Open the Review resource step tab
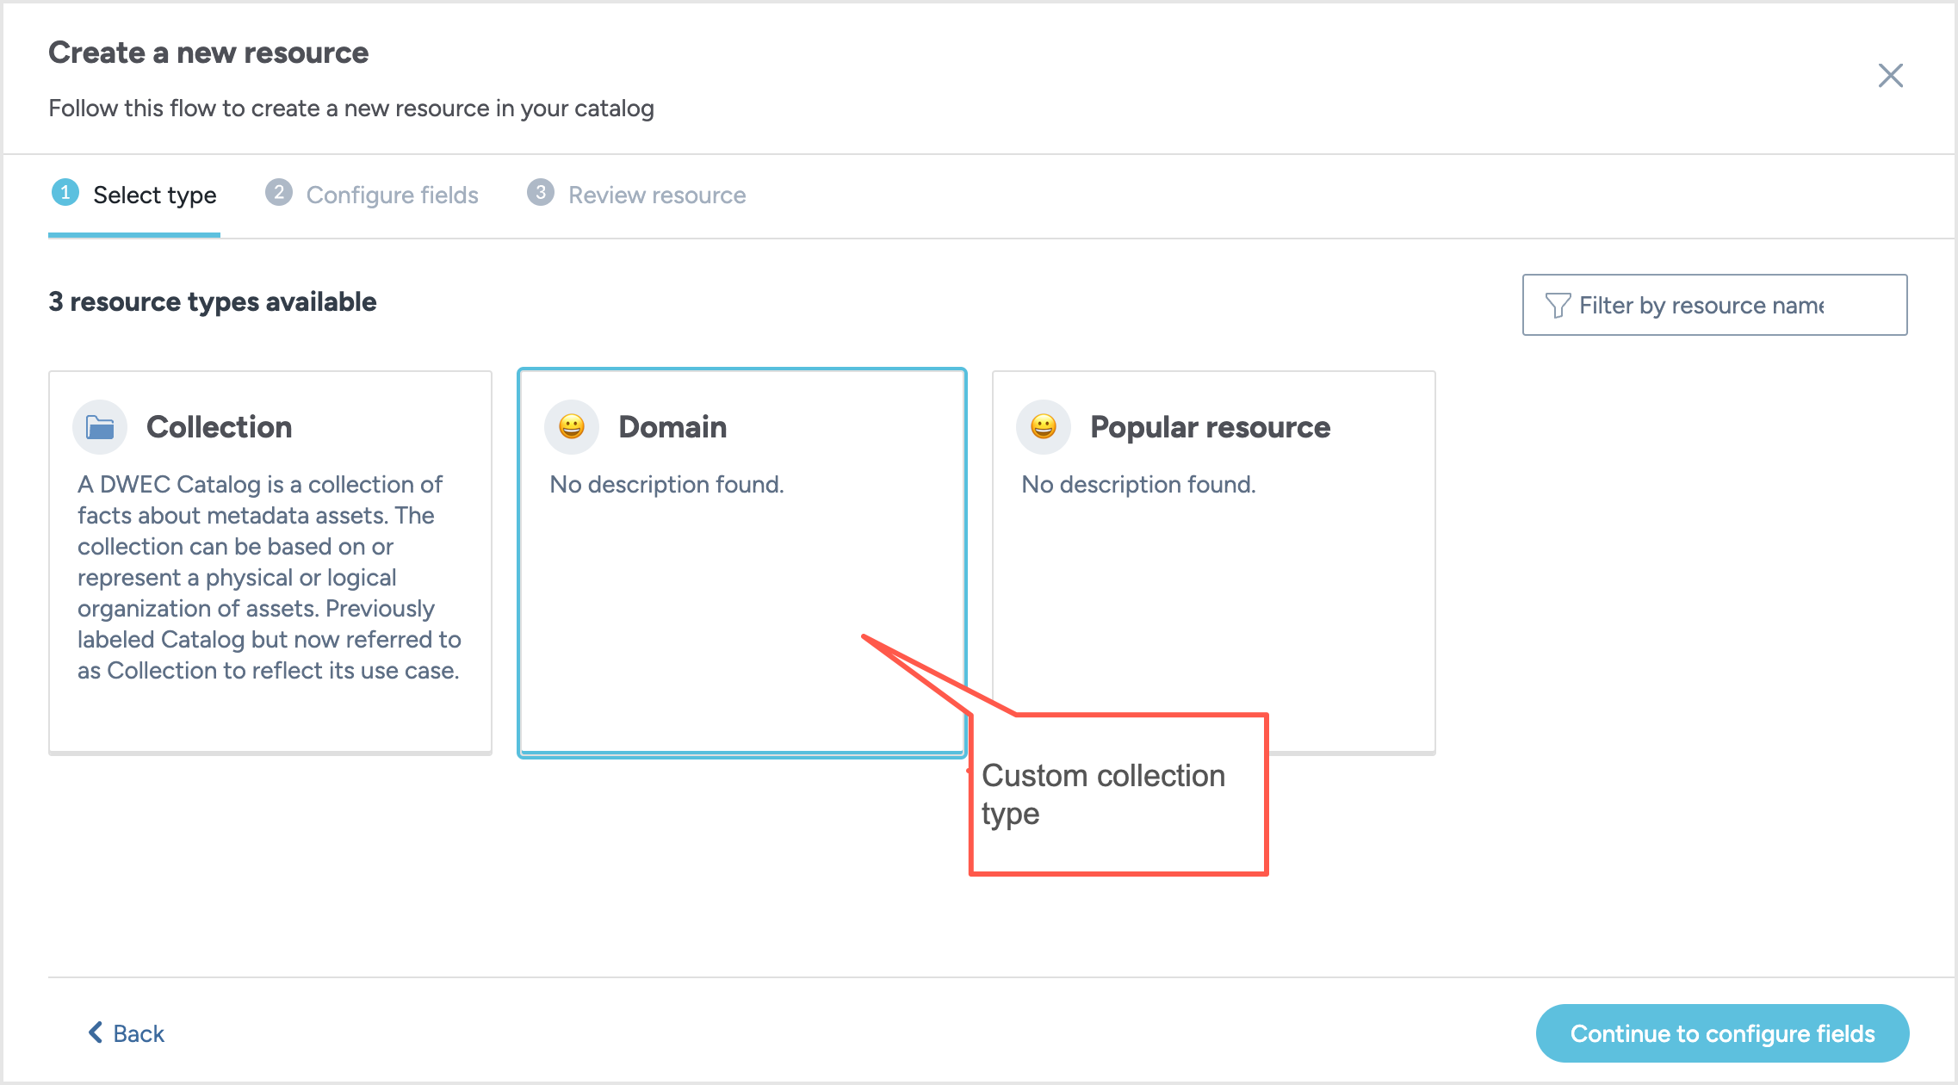This screenshot has width=1958, height=1085. click(636, 195)
